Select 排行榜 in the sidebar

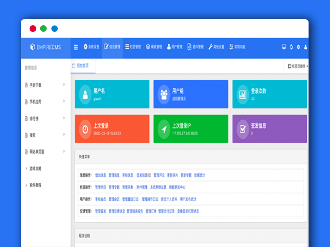[36, 118]
